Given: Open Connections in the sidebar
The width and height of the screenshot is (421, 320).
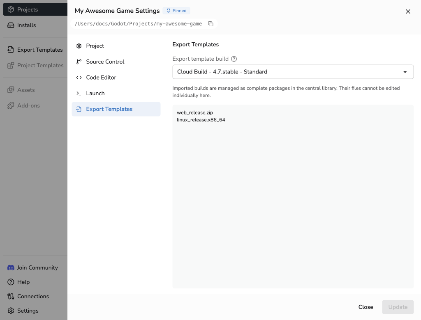Looking at the screenshot, I should point(33,297).
